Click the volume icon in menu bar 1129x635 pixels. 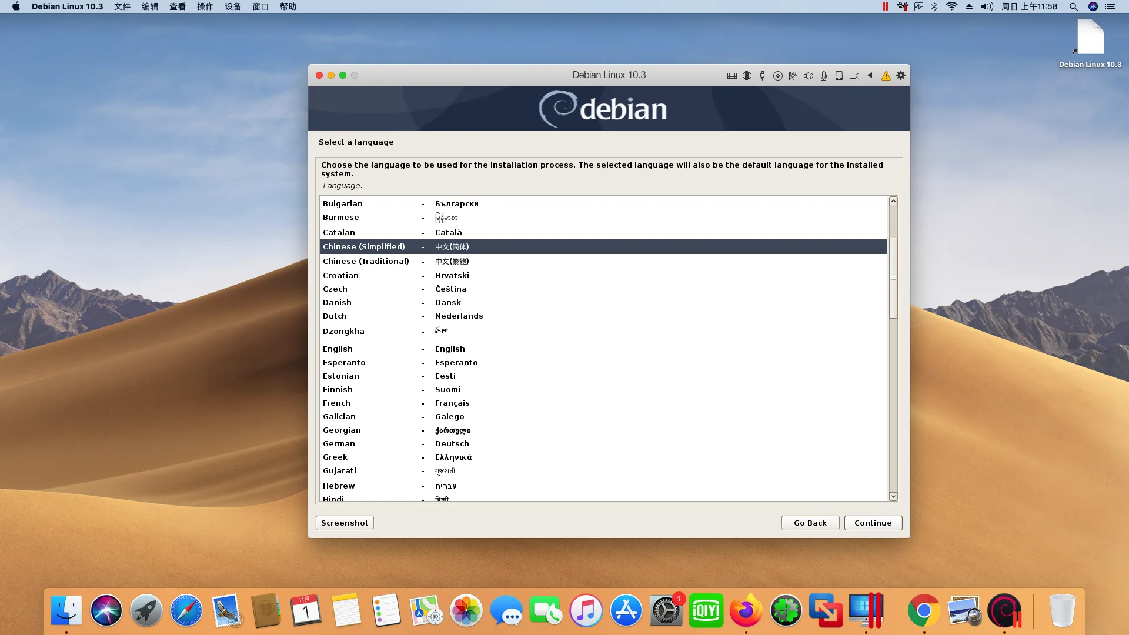pyautogui.click(x=987, y=6)
